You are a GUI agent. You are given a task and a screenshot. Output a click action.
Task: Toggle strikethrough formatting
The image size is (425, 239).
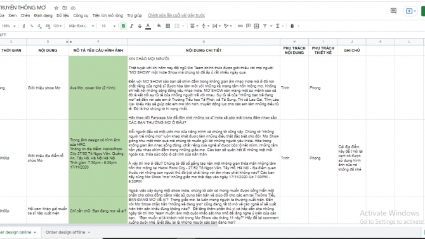(x=140, y=26)
